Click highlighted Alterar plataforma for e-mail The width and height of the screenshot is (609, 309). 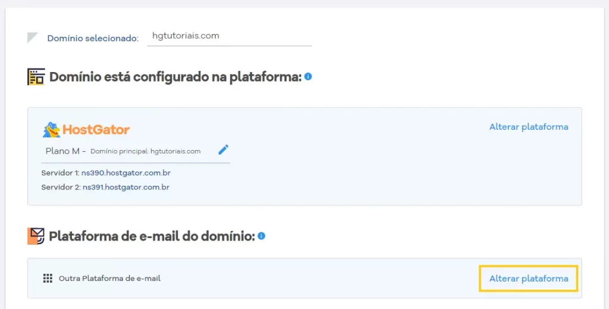529,279
